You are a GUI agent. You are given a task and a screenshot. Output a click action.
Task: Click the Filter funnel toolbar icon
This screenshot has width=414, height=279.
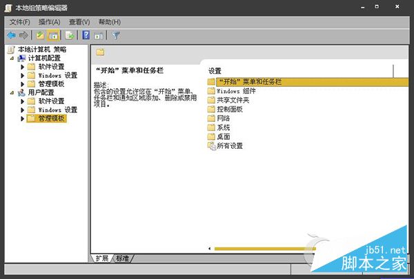click(x=116, y=35)
